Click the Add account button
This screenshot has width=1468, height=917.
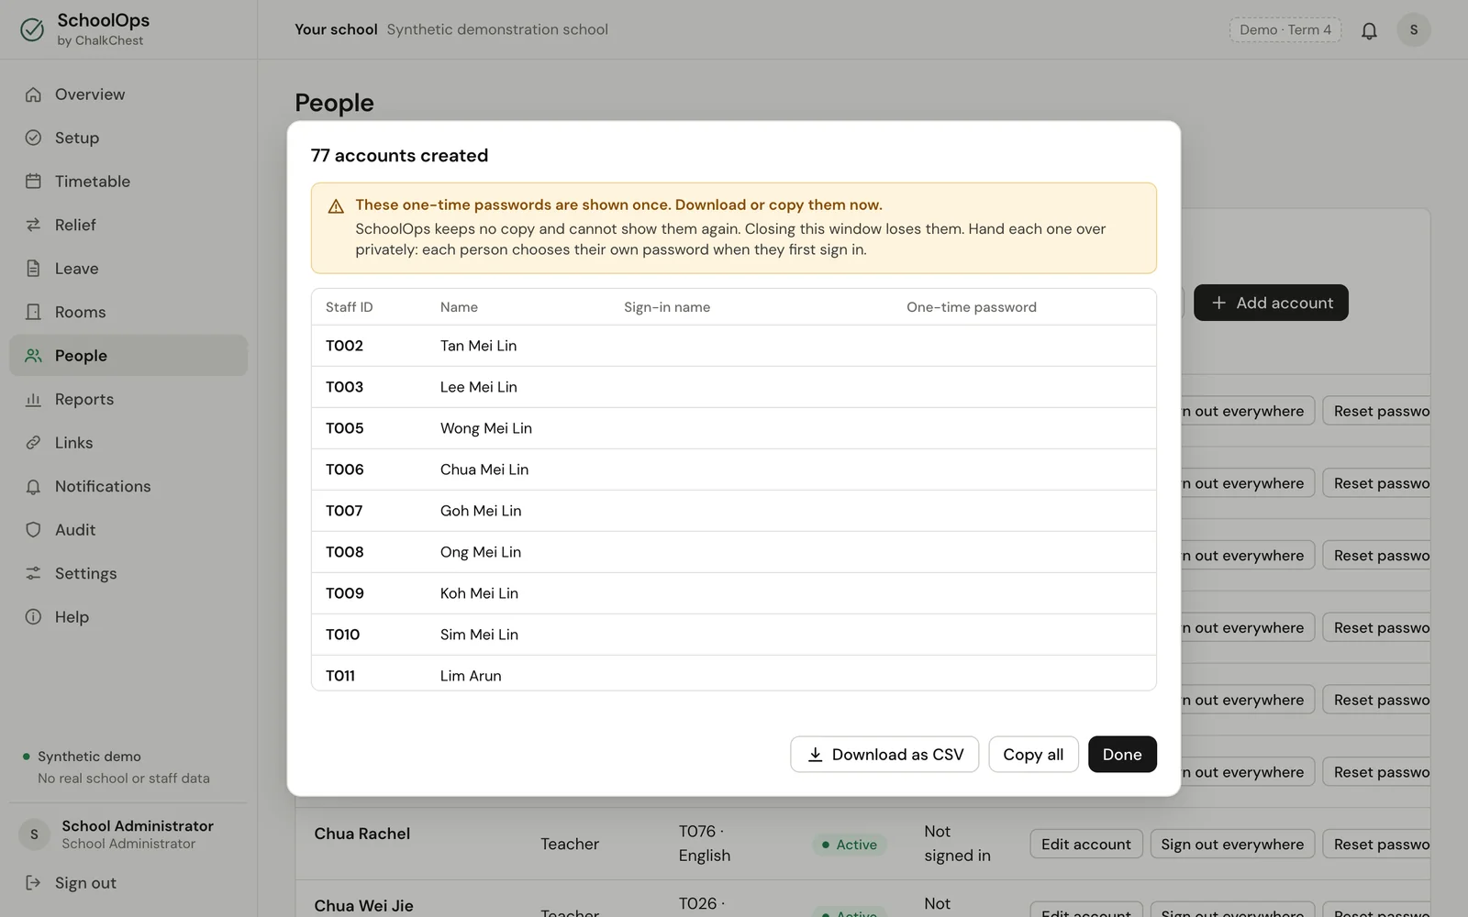click(1271, 303)
